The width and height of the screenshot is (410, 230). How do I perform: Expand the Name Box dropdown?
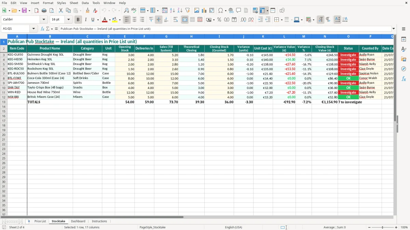coord(33,29)
